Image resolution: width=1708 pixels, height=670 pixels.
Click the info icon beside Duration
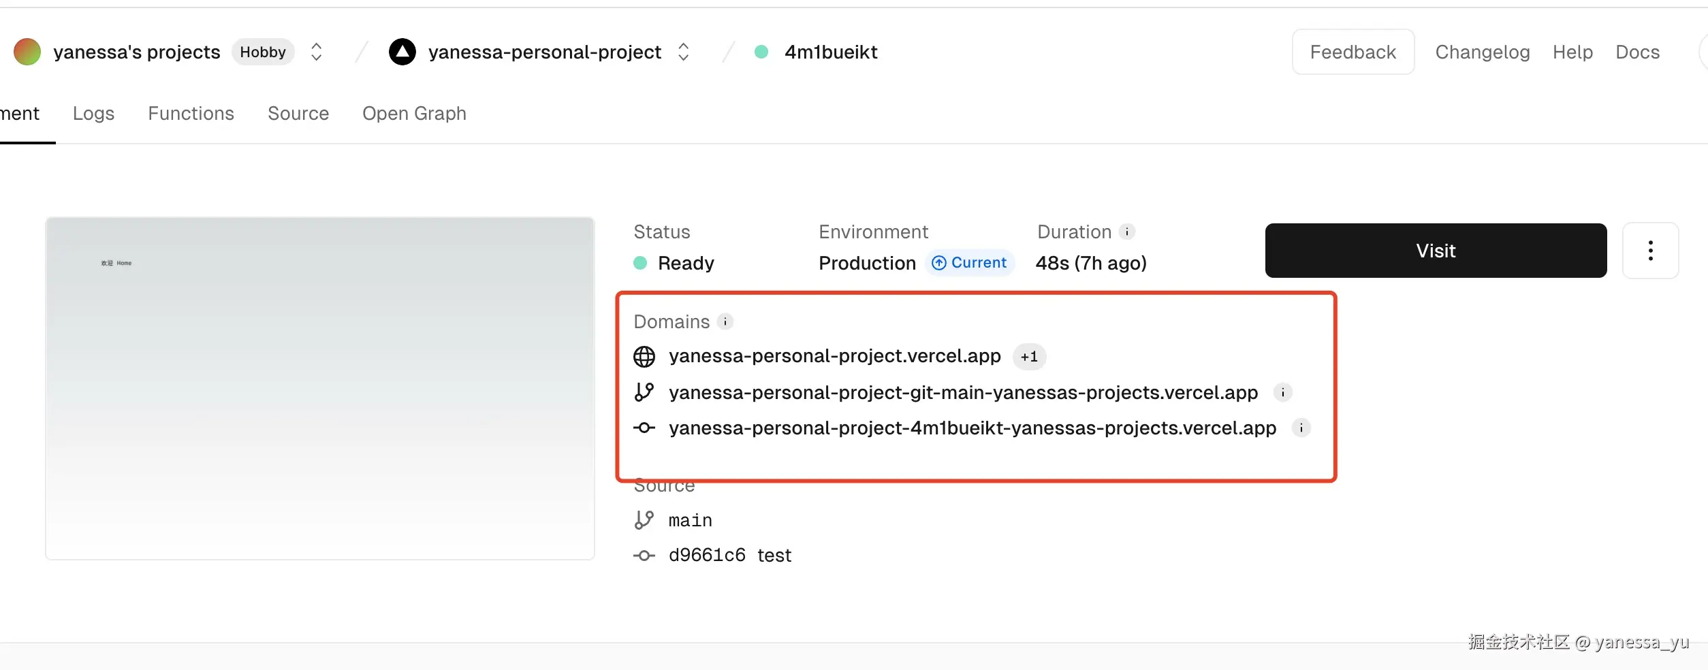pyautogui.click(x=1127, y=232)
